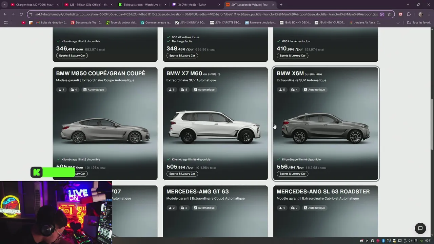
Task: Click Automatique badge on BMW X6M card
Action: 314,90
